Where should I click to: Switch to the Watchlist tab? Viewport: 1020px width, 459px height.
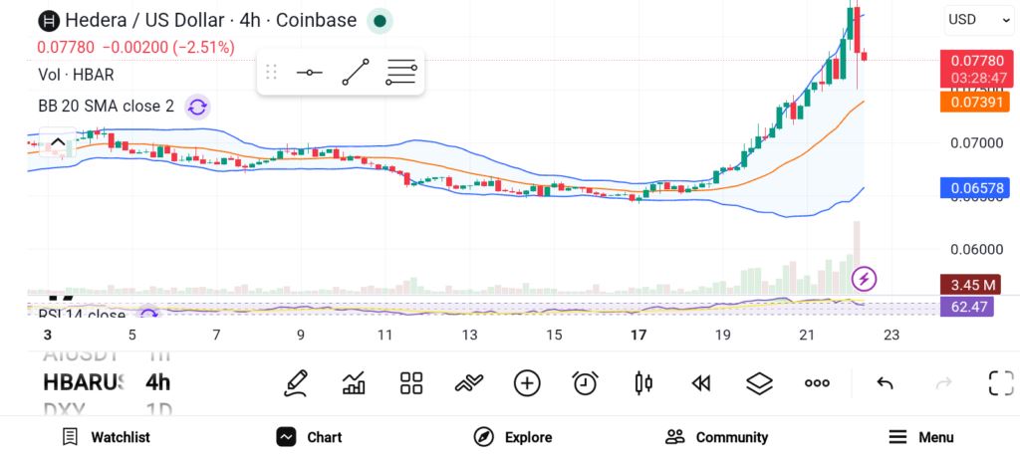pos(106,437)
